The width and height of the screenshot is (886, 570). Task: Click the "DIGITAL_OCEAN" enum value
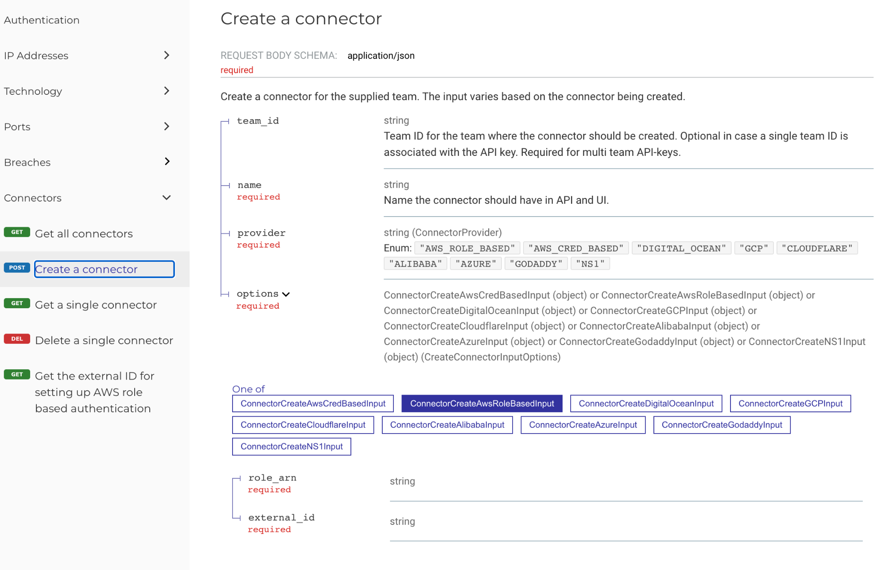(x=681, y=248)
